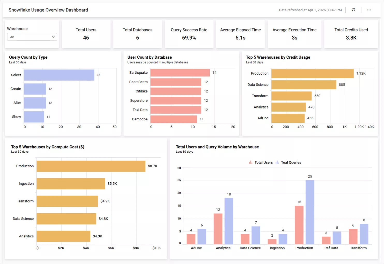Click the Data Science bar in Compute Cost chart
384x264 pixels.
(67, 219)
